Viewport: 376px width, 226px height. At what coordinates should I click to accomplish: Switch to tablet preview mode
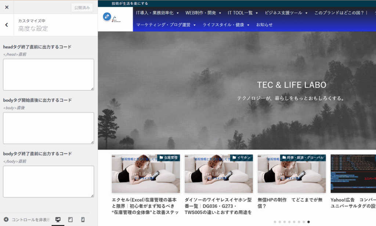tap(70, 219)
